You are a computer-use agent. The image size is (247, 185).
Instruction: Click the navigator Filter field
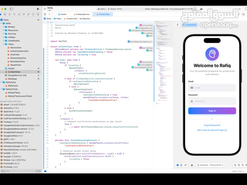[20, 171]
